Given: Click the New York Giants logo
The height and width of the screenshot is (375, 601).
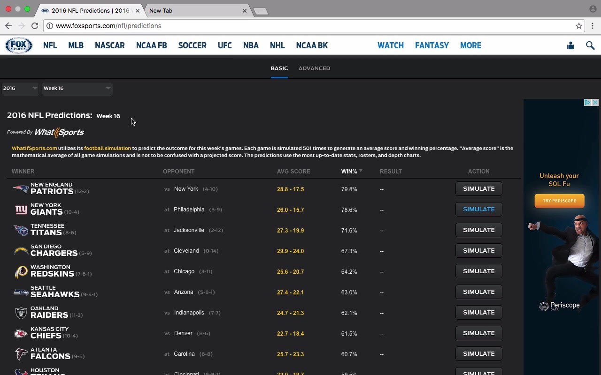Looking at the screenshot, I should click(21, 210).
